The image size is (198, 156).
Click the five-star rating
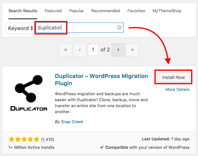[24, 139]
